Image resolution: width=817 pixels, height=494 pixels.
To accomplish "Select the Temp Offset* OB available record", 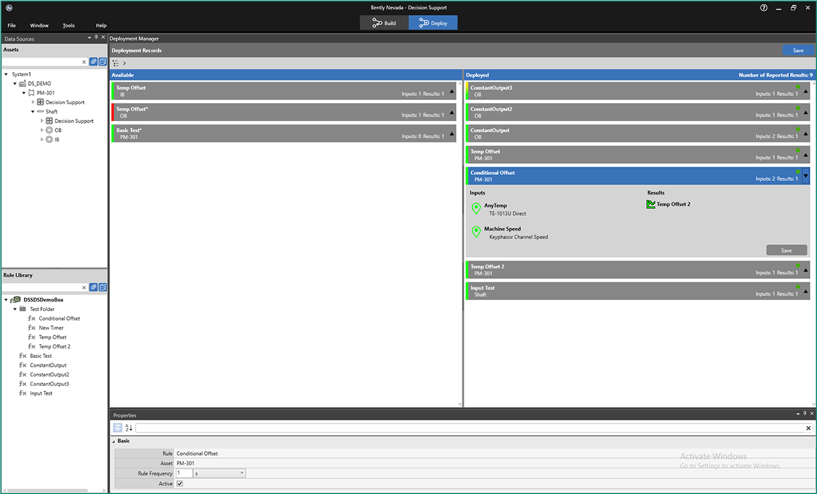I will (283, 112).
